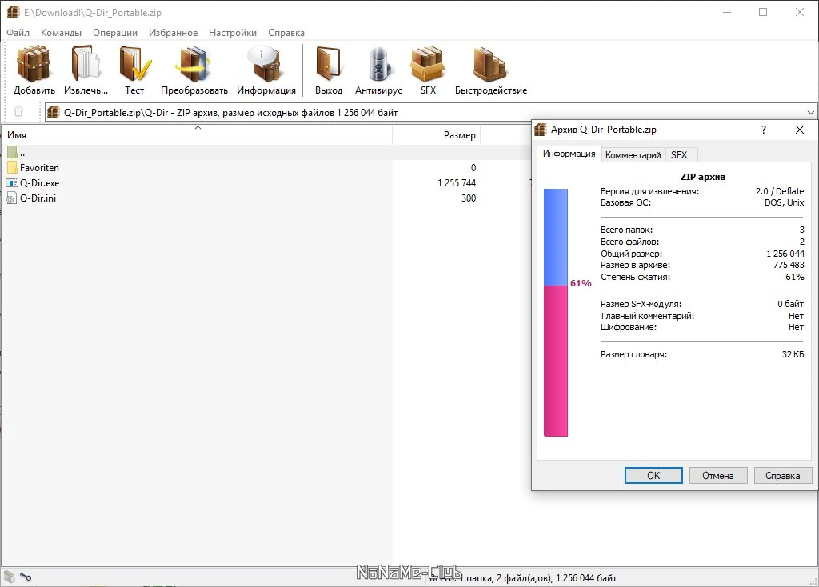The width and height of the screenshot is (819, 587).
Task: Click the blue part of the compression ratio bar
Action: (556, 237)
